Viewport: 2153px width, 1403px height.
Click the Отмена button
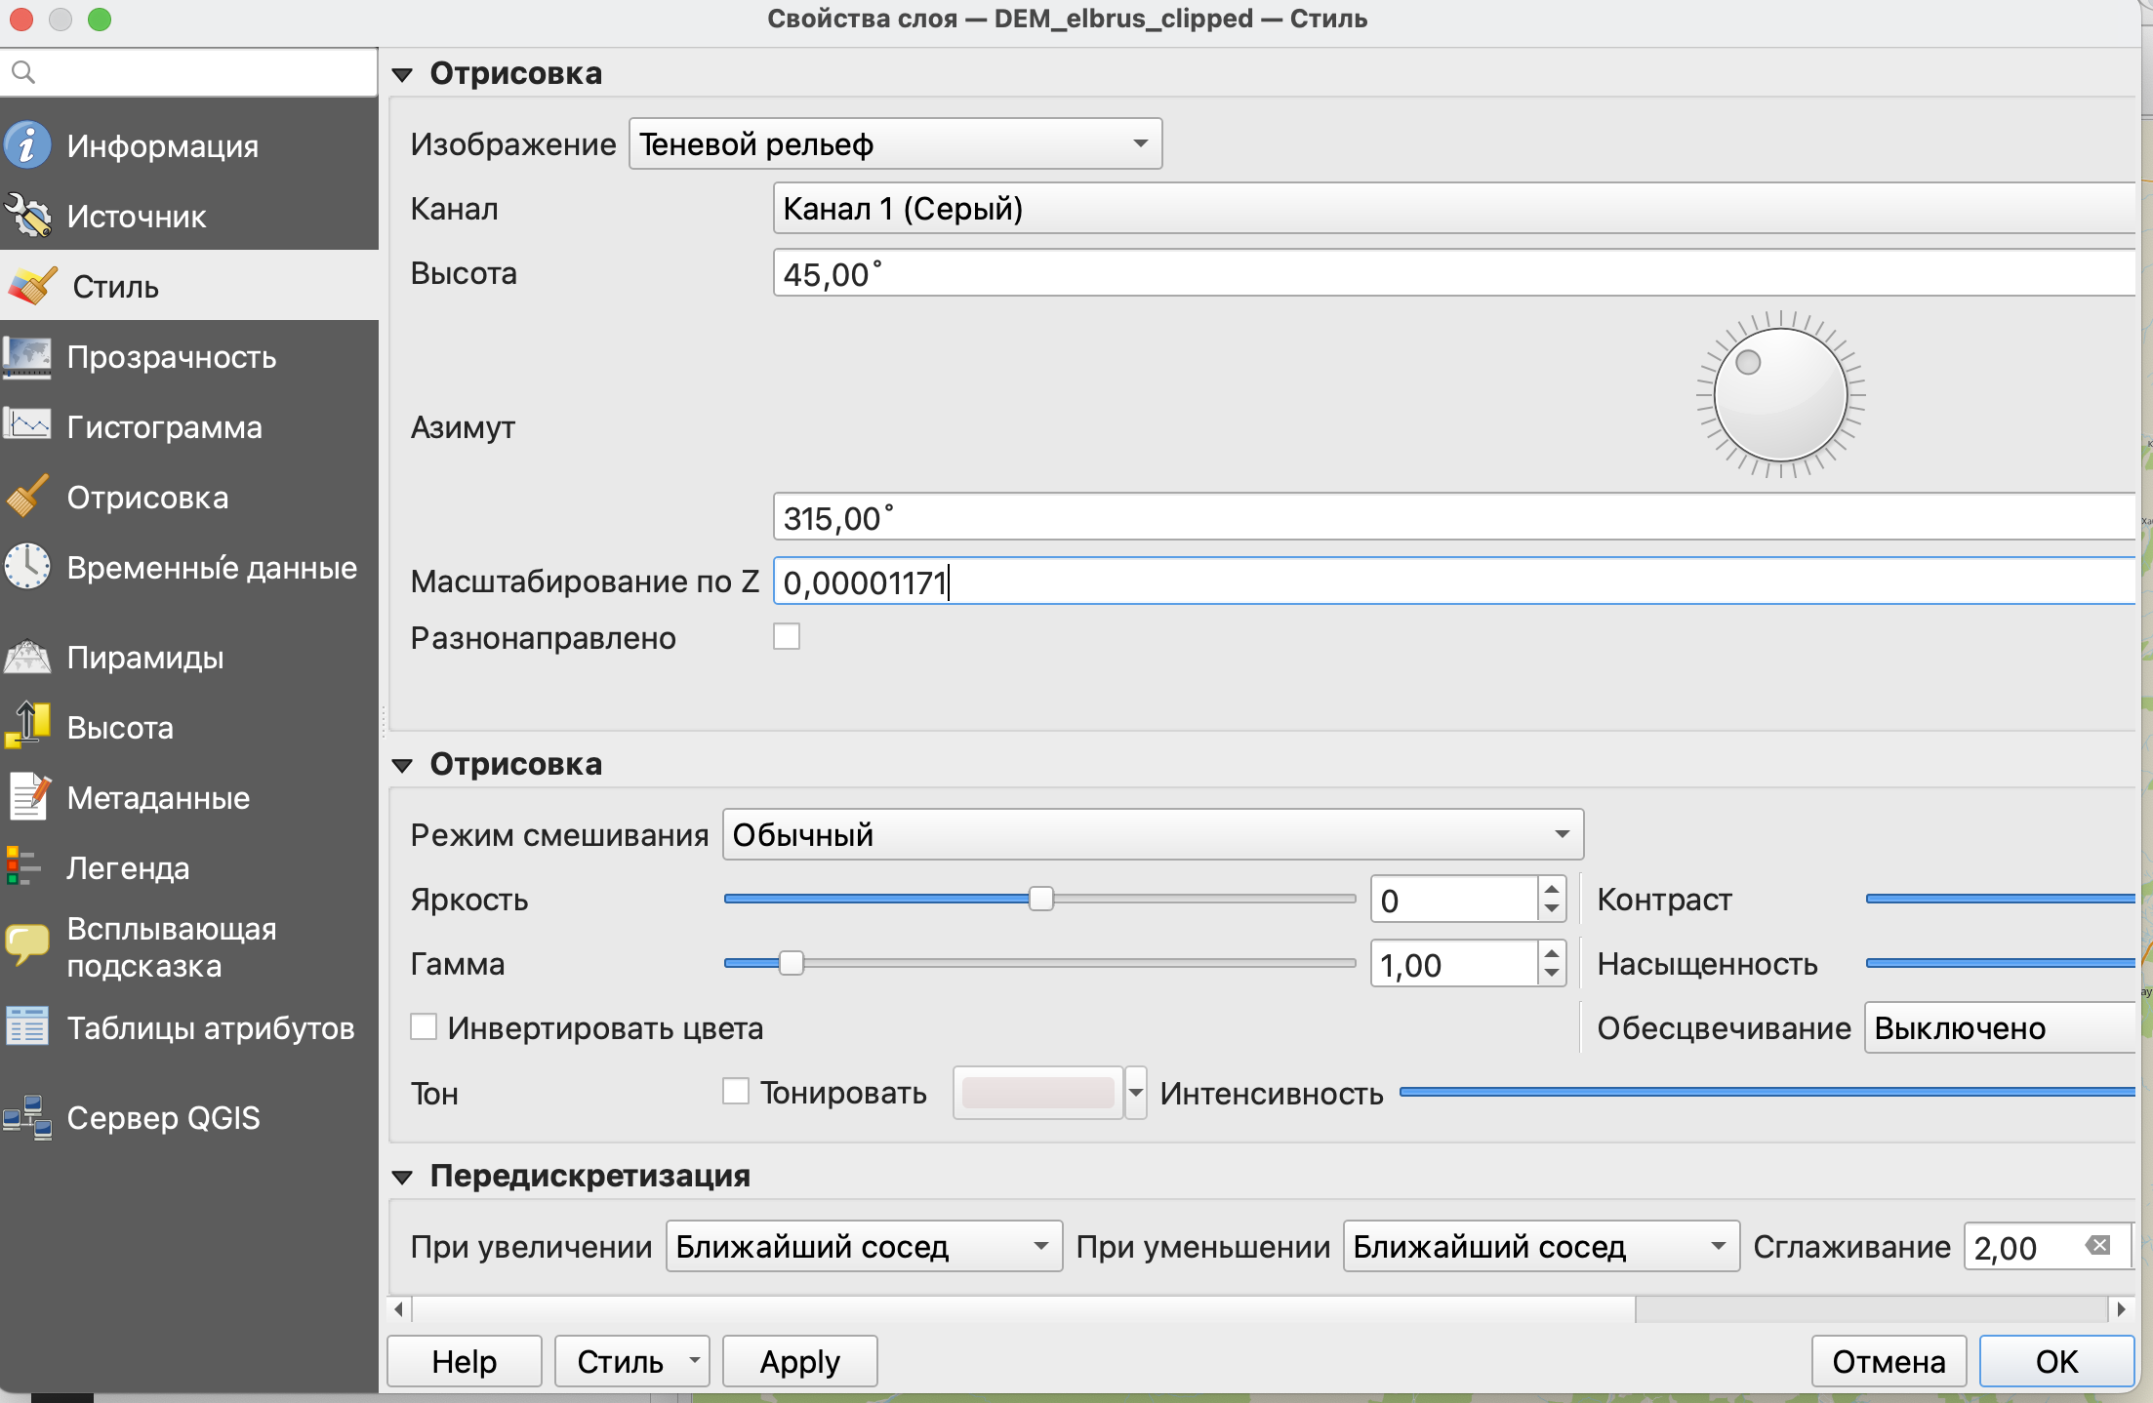(x=1888, y=1361)
